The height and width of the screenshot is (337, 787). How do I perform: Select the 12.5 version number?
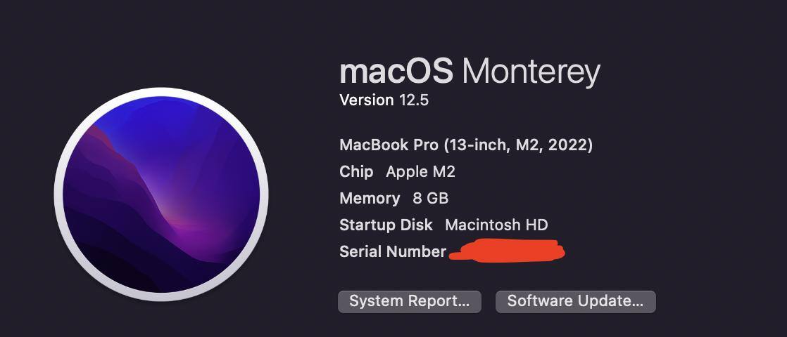[414, 100]
